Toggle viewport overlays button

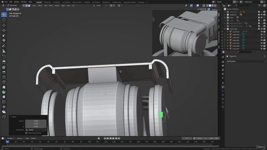coord(197,5)
